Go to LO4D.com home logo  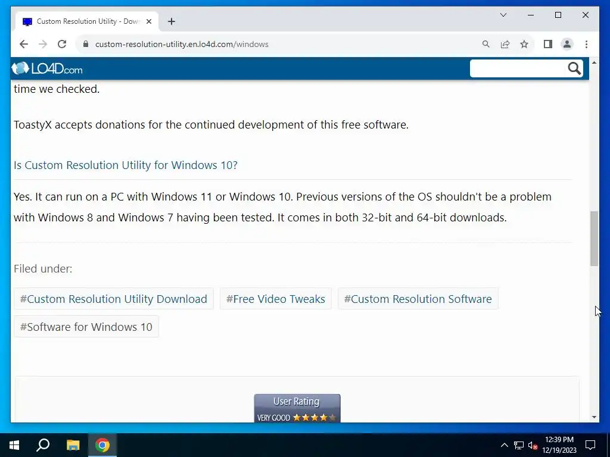pyautogui.click(x=47, y=69)
